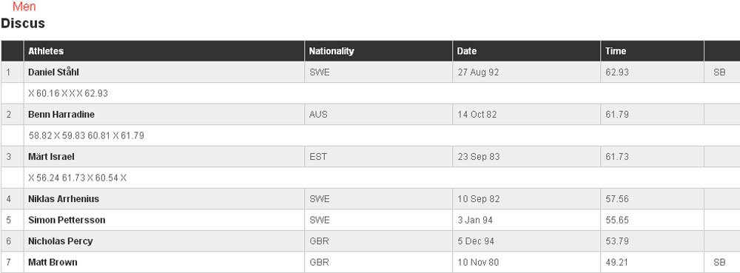740x273 pixels.
Task: Open Simon Pettersson entry
Action: (67, 220)
